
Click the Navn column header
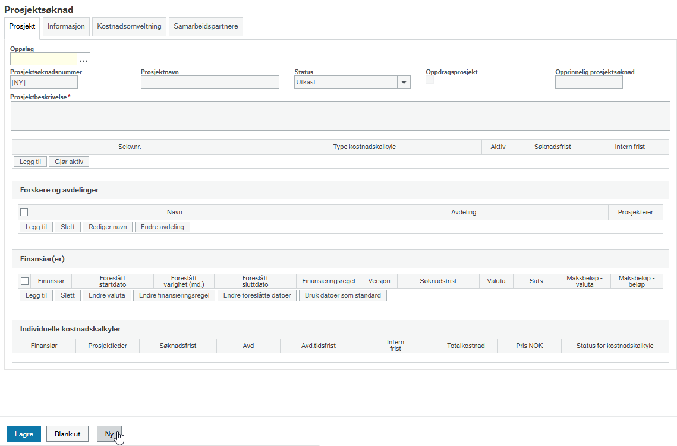point(174,212)
